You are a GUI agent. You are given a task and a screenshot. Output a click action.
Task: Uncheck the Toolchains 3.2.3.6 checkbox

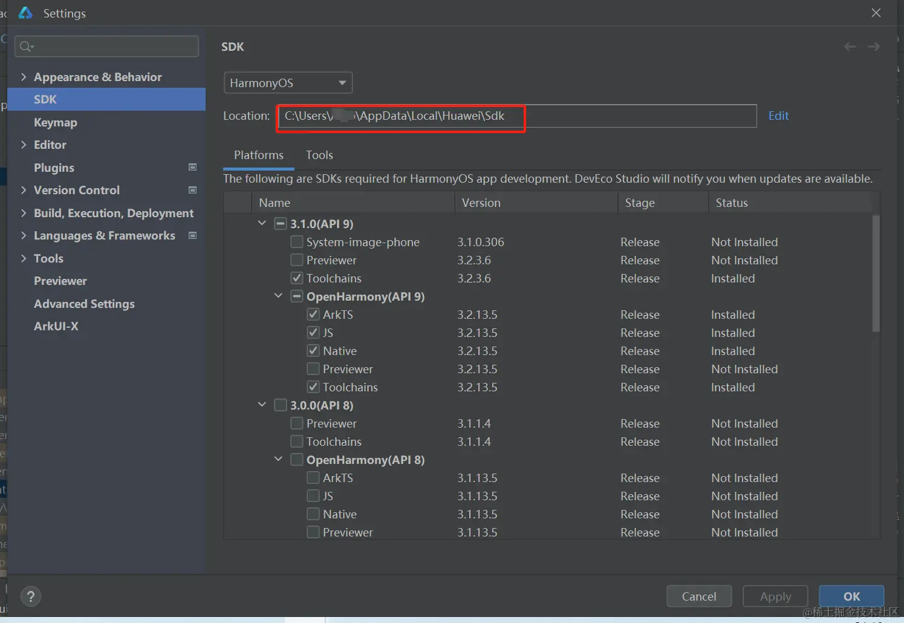pyautogui.click(x=297, y=278)
